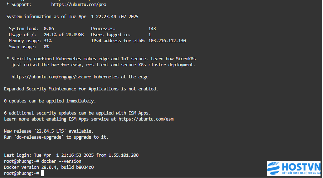Click the terminal cursor block at prompt

click(42, 173)
